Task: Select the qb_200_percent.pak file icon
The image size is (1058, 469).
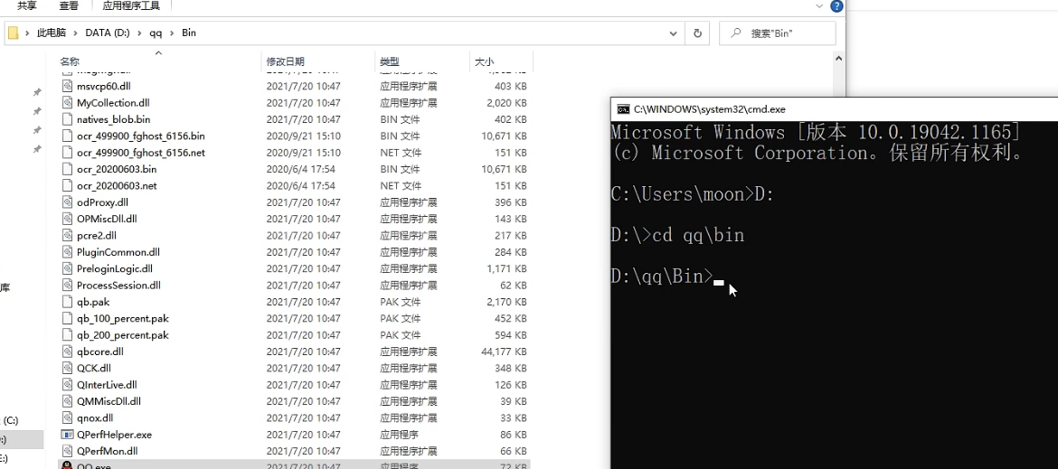Action: pyautogui.click(x=66, y=335)
